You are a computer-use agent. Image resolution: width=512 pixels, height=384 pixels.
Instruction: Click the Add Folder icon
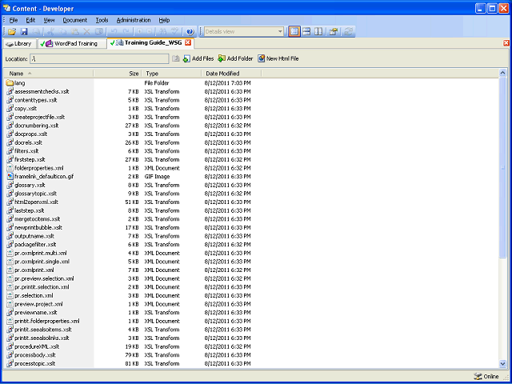(x=222, y=58)
